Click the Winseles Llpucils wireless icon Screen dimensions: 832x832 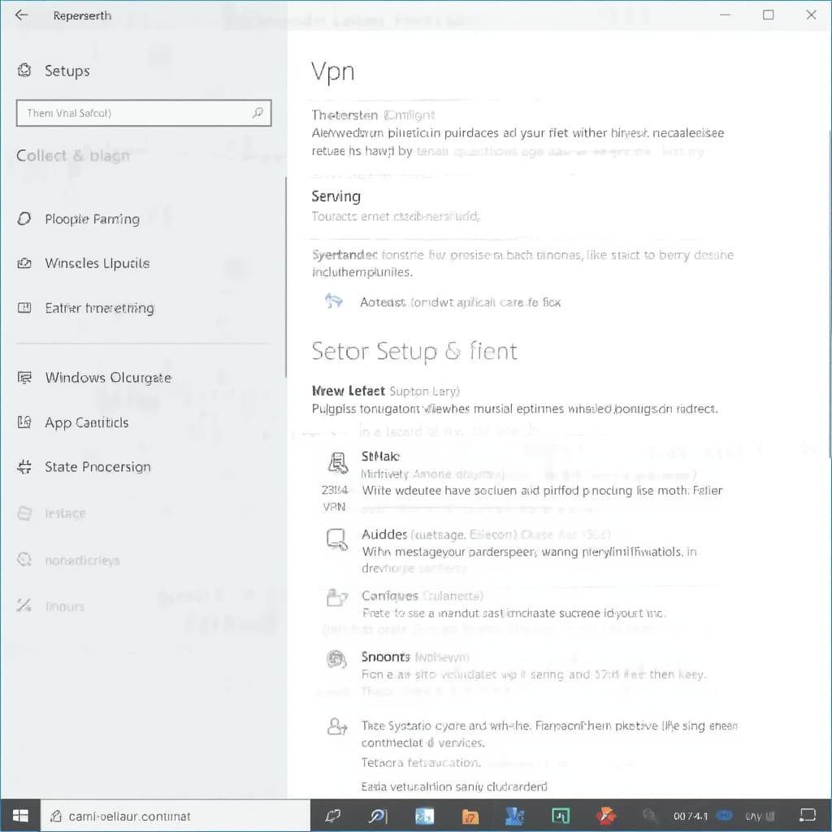[24, 263]
